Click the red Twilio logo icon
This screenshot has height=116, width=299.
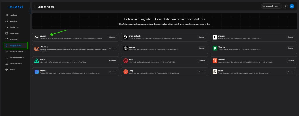[x=126, y=61]
